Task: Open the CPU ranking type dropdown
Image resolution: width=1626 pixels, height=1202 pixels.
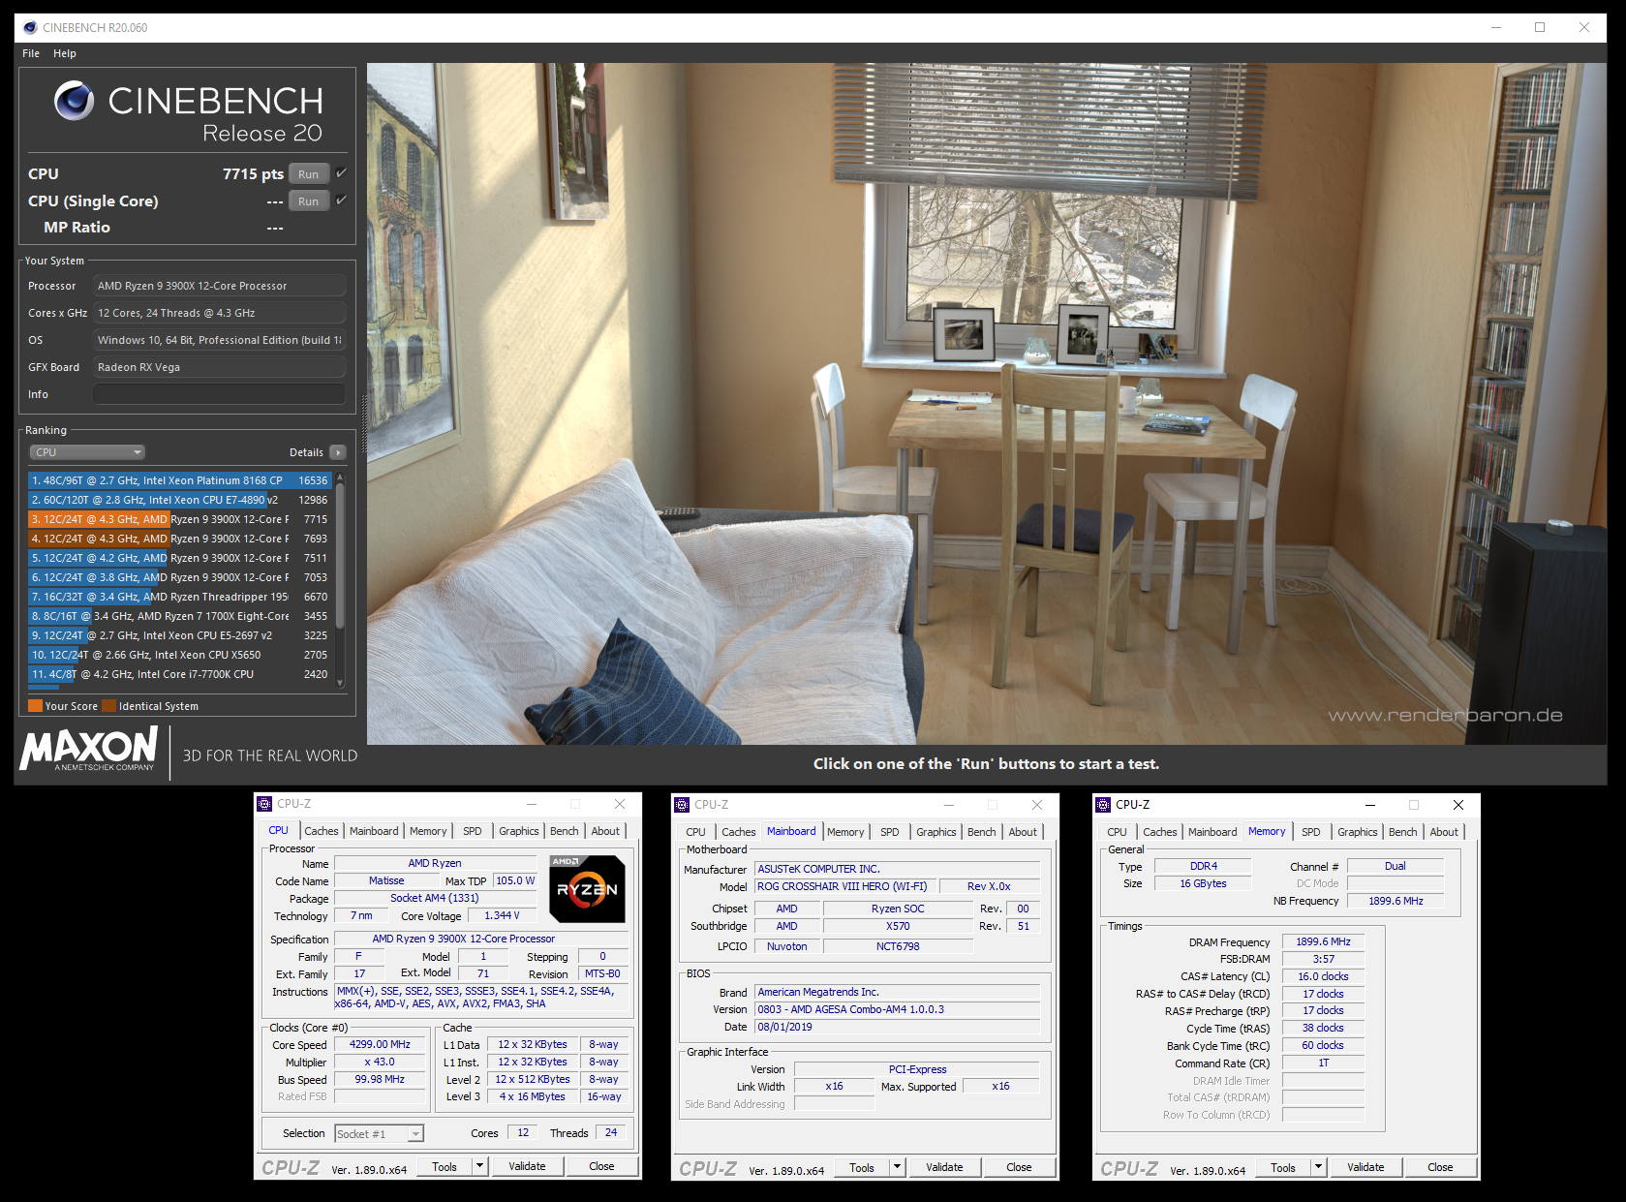Action: (87, 452)
